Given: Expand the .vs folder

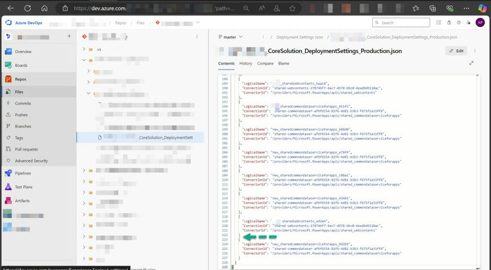Looking at the screenshot, I should (x=84, y=49).
